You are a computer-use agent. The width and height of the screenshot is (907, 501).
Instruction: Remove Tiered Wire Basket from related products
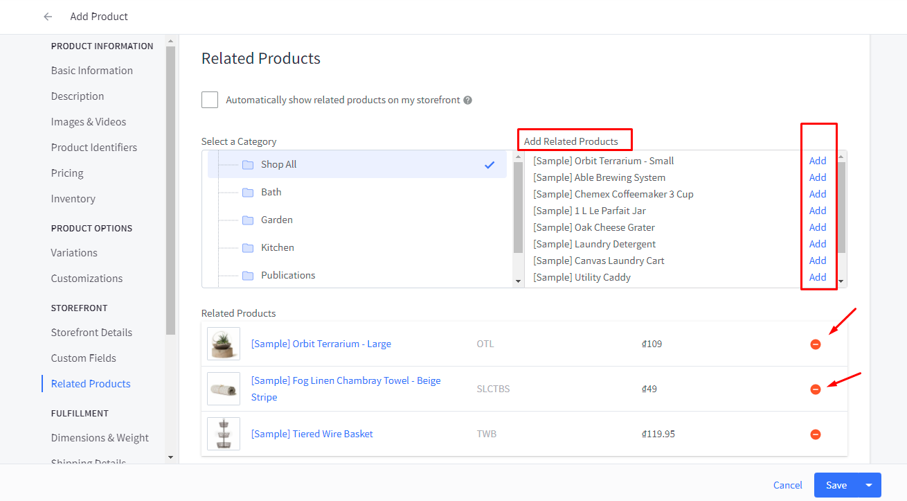816,434
